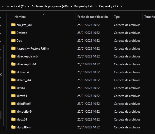This screenshot has height=134, width=155.
Task: Select the klmoufltx64 folder icon
Action: 13,111
